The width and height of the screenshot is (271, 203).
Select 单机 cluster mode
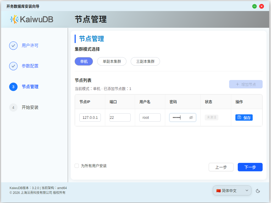tap(84, 61)
